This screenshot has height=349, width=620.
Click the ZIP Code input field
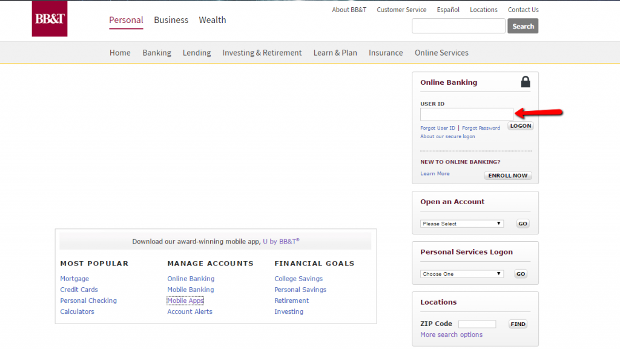point(477,324)
